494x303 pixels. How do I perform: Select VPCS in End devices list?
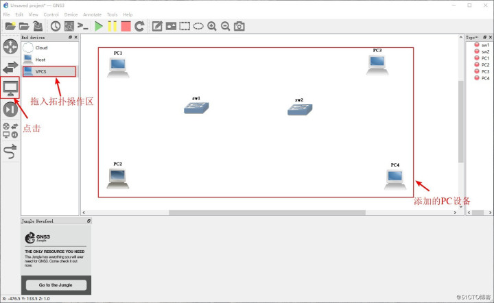pos(50,71)
